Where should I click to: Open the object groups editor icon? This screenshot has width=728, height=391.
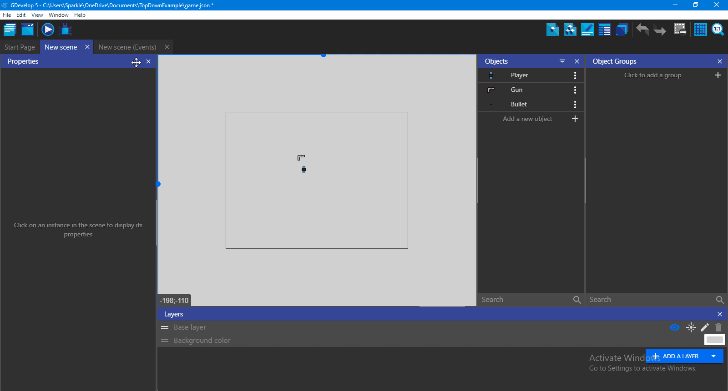[x=570, y=30]
